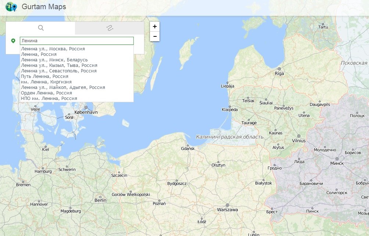Select Ленина ул., Кызыл, Тыва, Россия
This screenshot has width=369, height=236.
click(x=59, y=65)
